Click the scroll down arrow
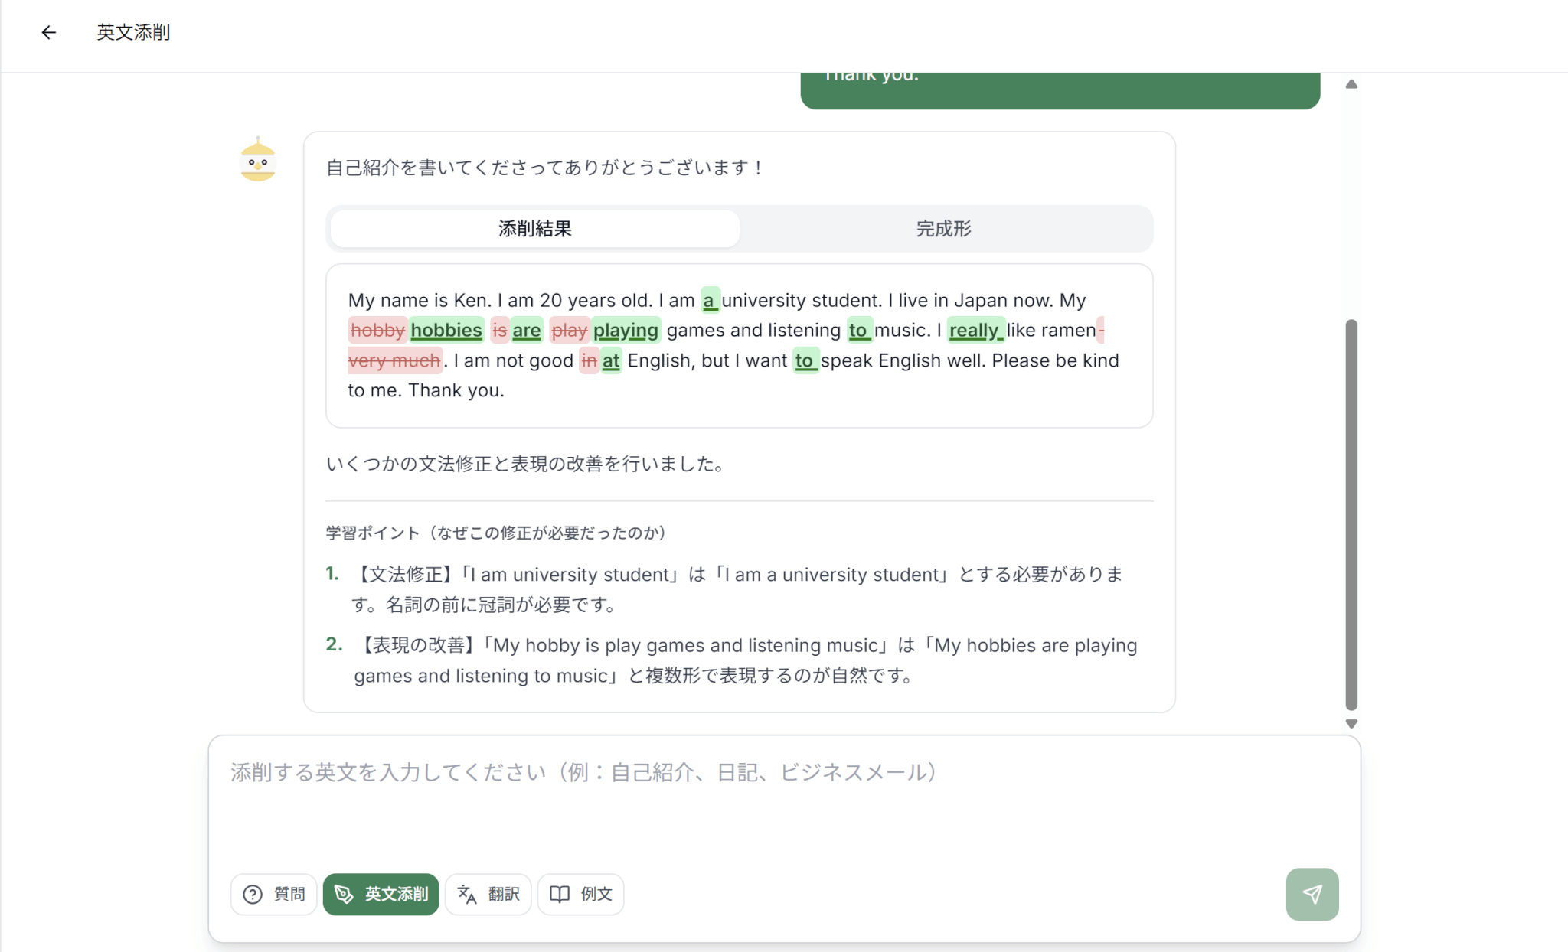The width and height of the screenshot is (1568, 952). tap(1351, 723)
